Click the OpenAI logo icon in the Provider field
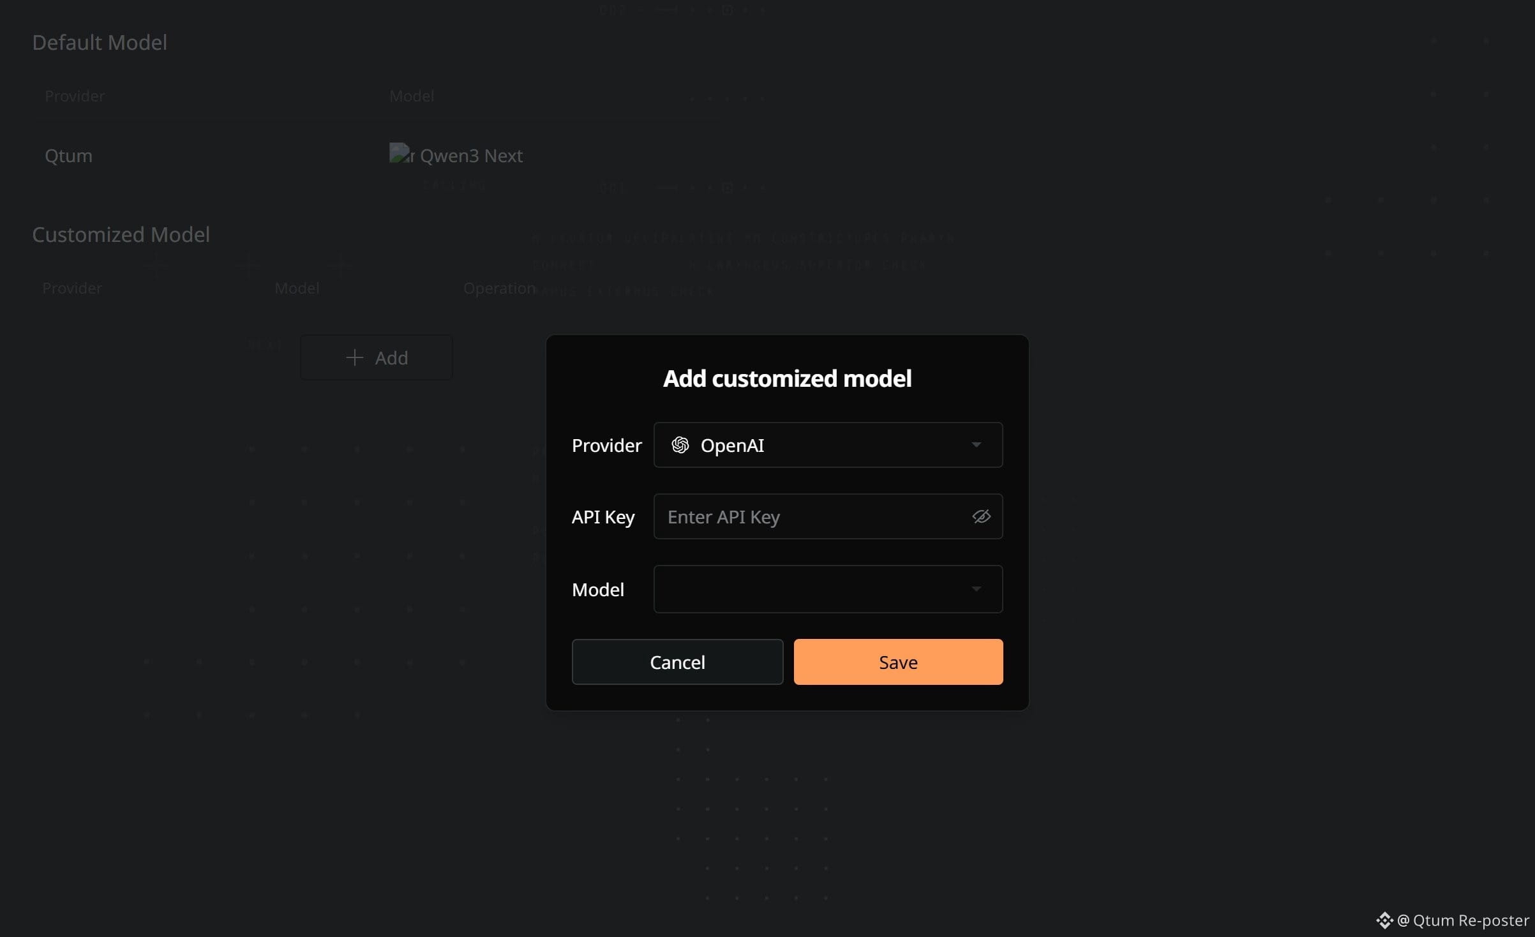This screenshot has width=1535, height=937. point(680,445)
